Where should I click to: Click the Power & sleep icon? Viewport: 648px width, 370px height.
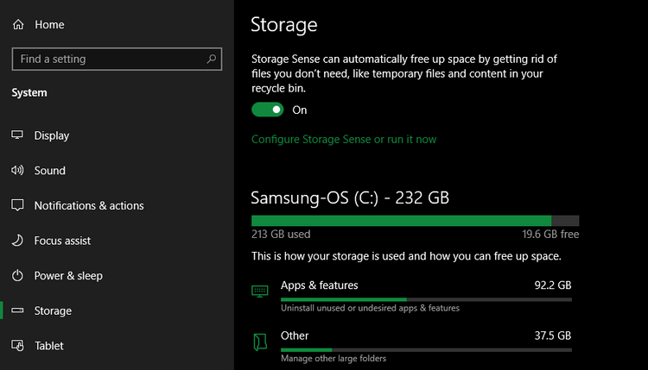point(17,276)
